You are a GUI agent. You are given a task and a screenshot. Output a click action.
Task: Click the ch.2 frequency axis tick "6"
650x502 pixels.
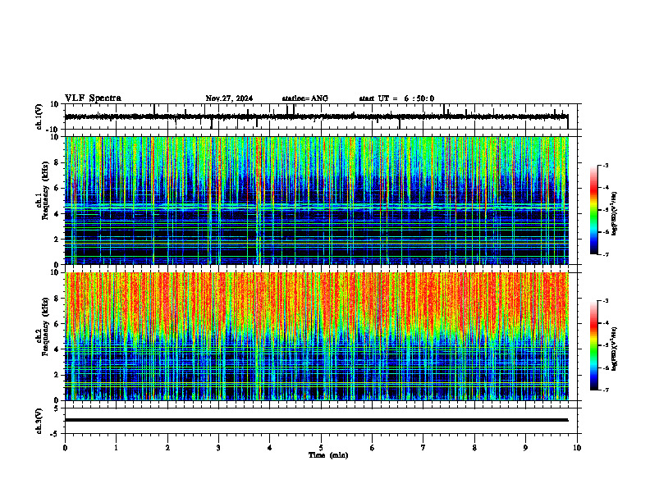click(x=57, y=324)
